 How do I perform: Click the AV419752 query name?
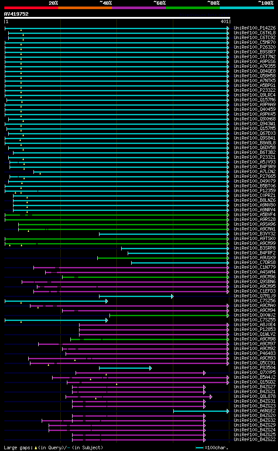tap(17, 14)
